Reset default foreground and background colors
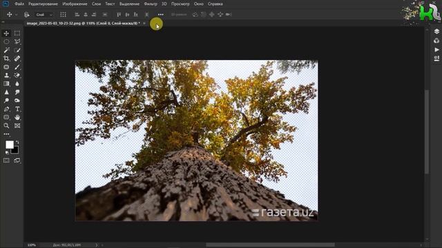 (x=7, y=152)
